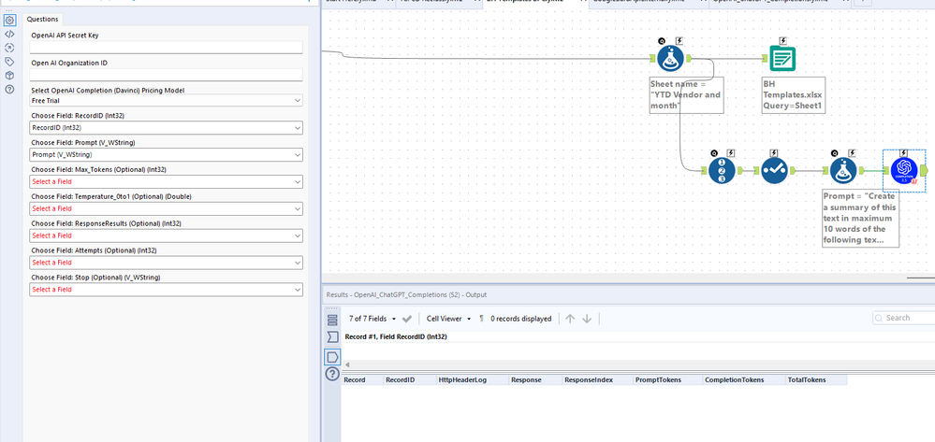This screenshot has height=442, width=935.
Task: Select the Formula tool annotated 'Sheet name'
Action: [x=670, y=58]
